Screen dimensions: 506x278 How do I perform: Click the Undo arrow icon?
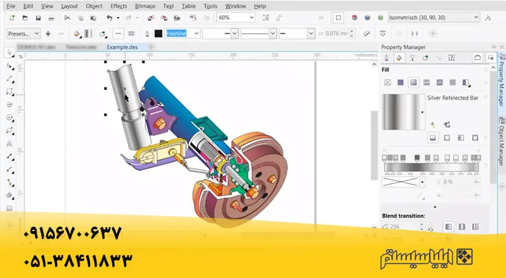click(x=109, y=18)
